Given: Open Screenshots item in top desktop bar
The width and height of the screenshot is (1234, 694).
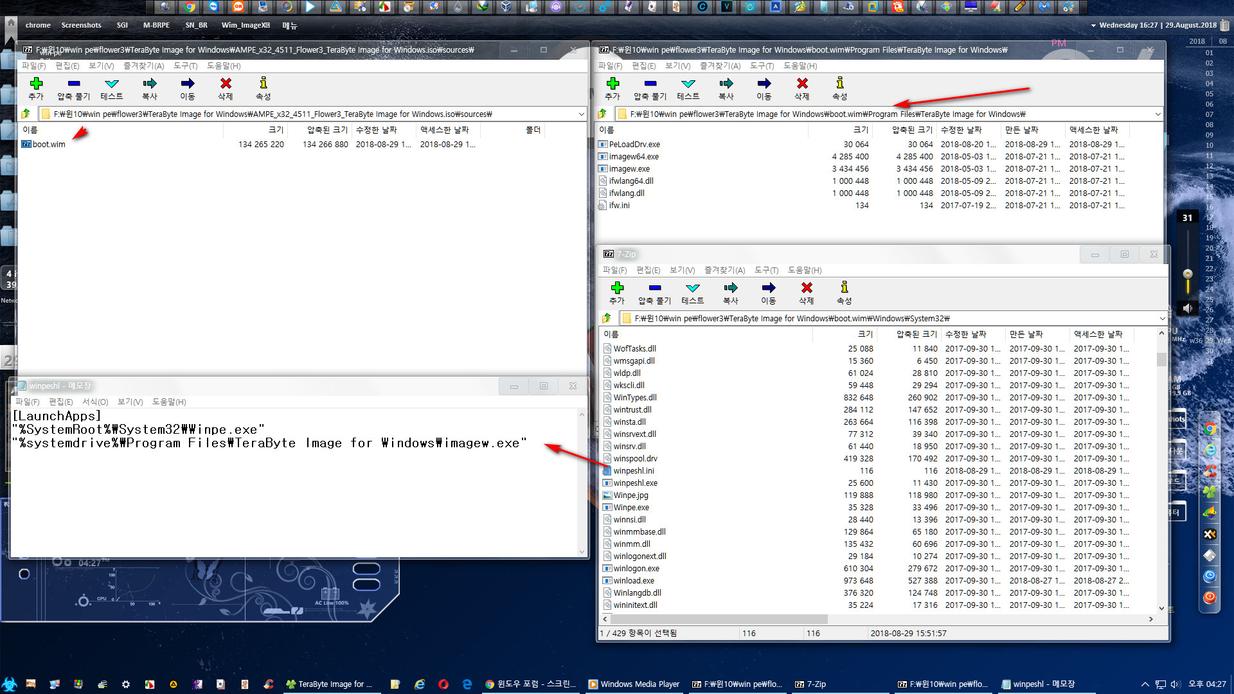Looking at the screenshot, I should [81, 25].
